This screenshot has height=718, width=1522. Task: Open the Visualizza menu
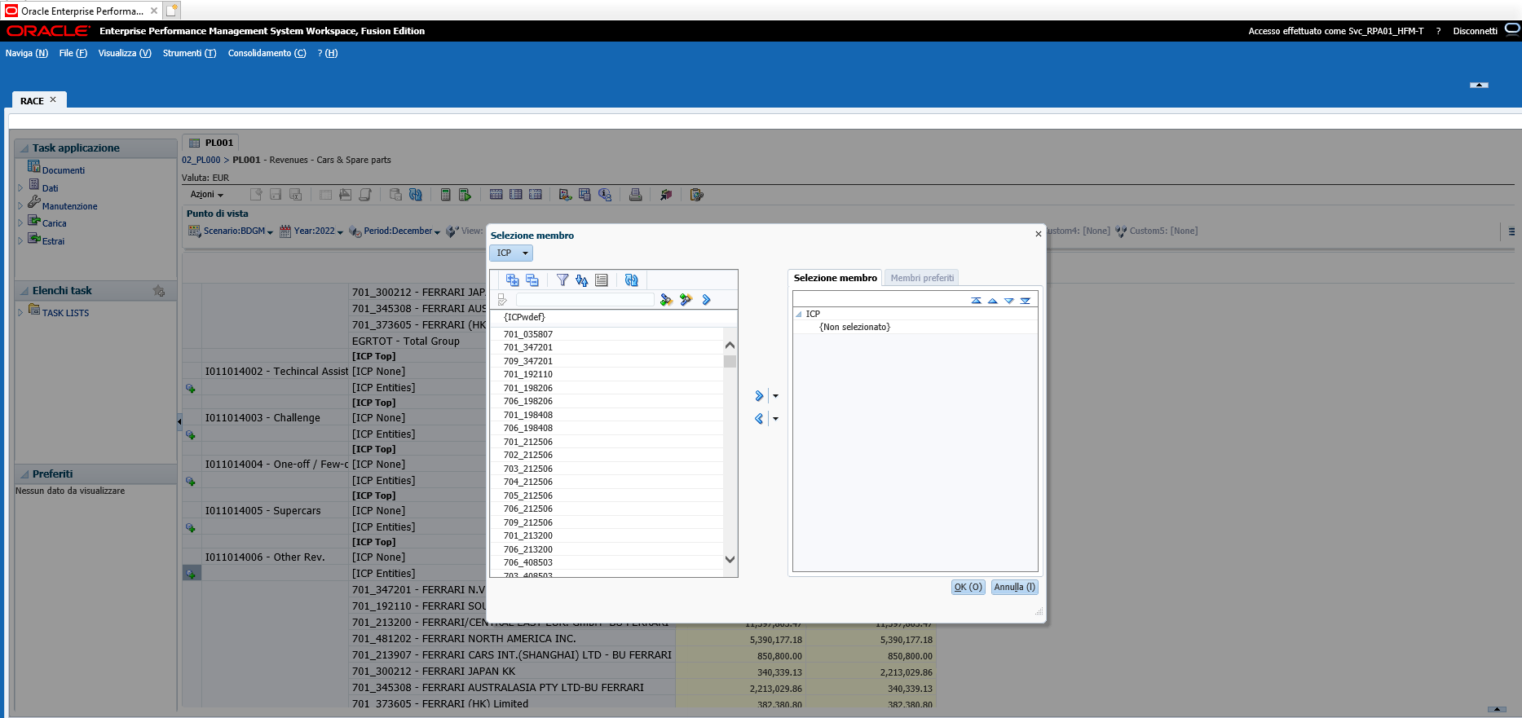click(x=125, y=53)
